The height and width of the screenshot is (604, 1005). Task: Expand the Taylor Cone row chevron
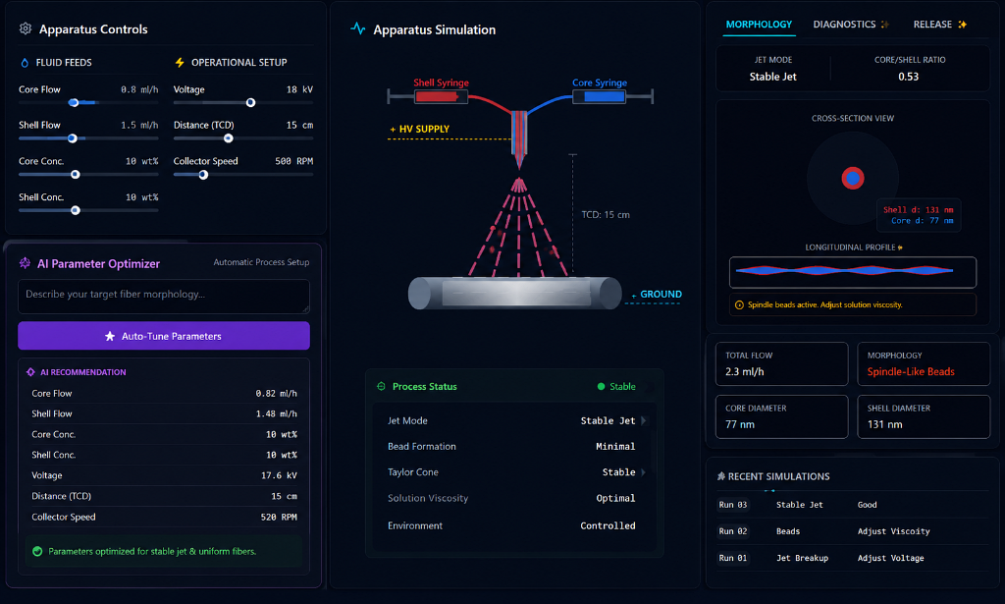point(644,472)
